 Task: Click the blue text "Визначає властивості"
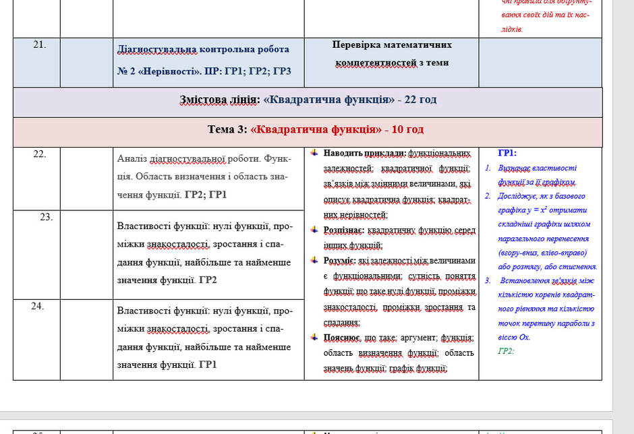[537, 168]
